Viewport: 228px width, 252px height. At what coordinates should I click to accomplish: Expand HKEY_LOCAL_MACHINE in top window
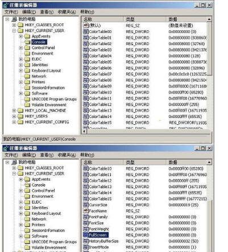(x=14, y=111)
